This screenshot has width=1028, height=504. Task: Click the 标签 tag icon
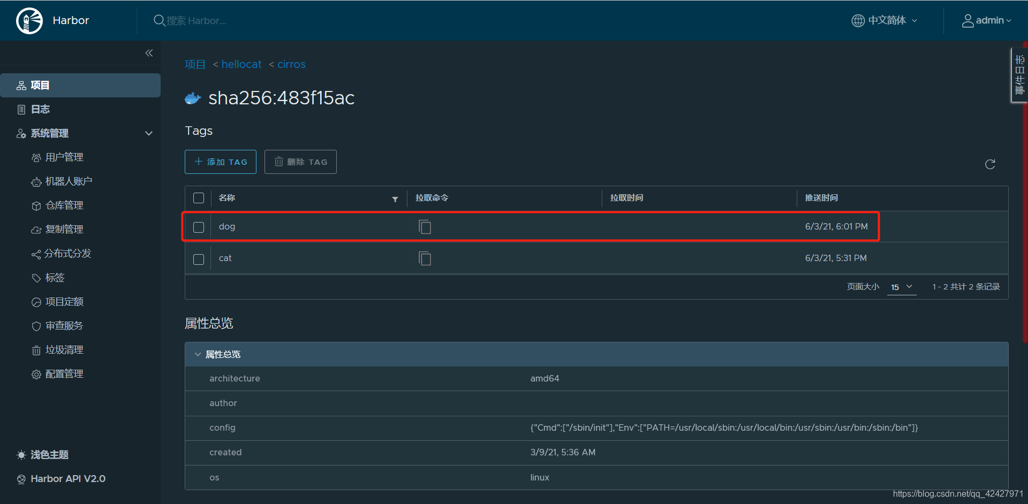(x=36, y=278)
